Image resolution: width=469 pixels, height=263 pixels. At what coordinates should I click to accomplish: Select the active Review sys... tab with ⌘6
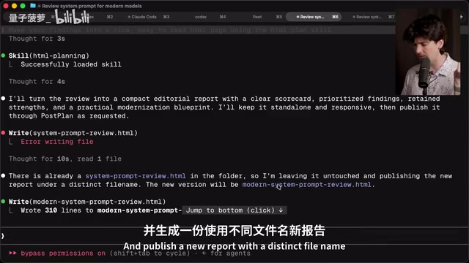coord(314,17)
